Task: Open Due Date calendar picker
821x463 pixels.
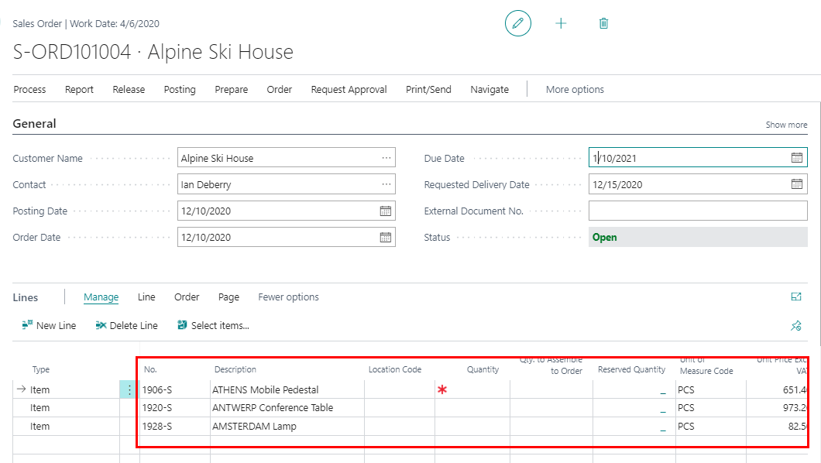Action: pos(796,157)
